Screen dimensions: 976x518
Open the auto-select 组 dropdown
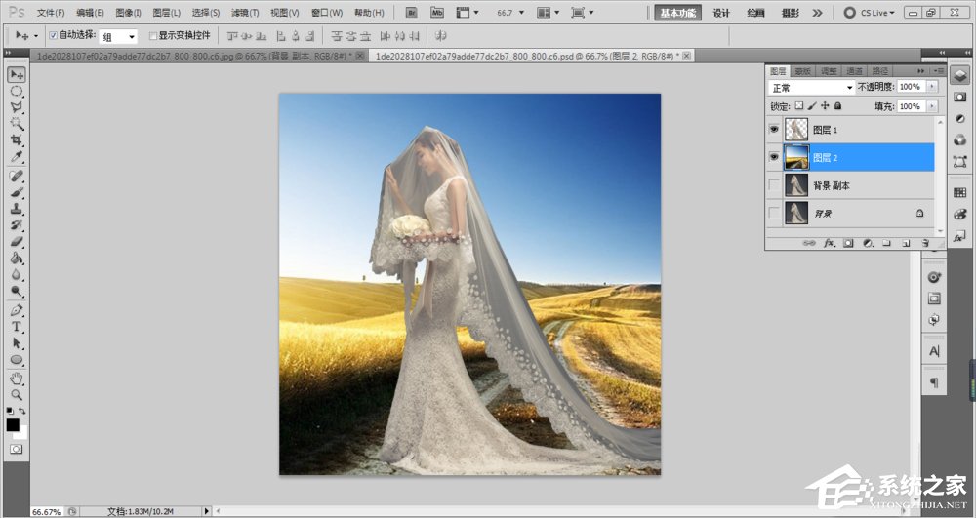pos(119,36)
